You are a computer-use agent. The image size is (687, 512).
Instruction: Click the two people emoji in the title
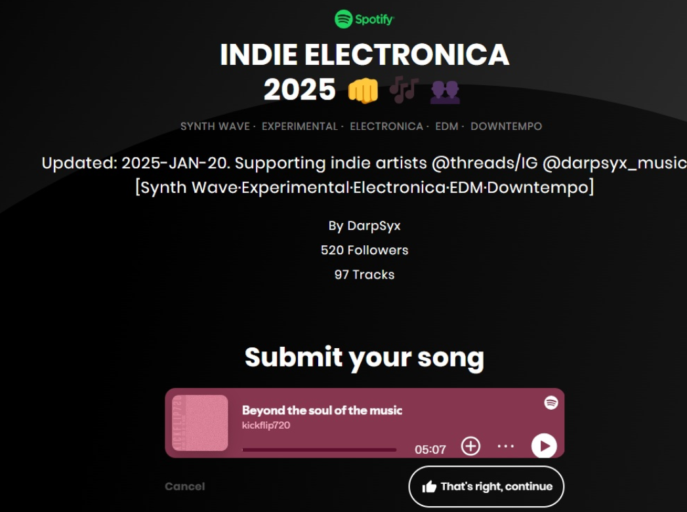pos(445,90)
